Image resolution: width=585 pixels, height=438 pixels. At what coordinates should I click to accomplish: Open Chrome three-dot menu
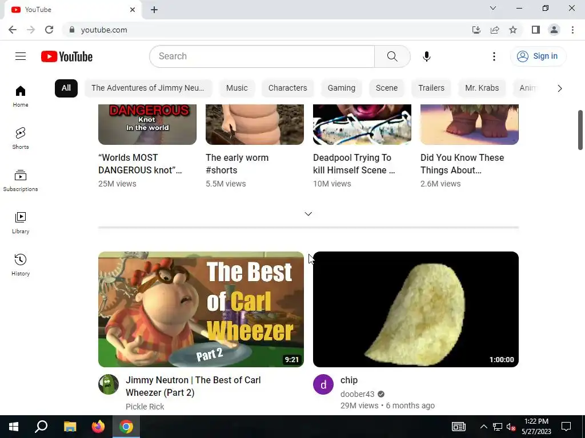(572, 30)
